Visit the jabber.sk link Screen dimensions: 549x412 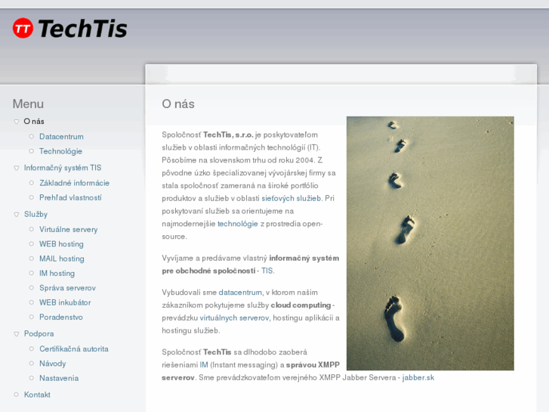point(418,378)
